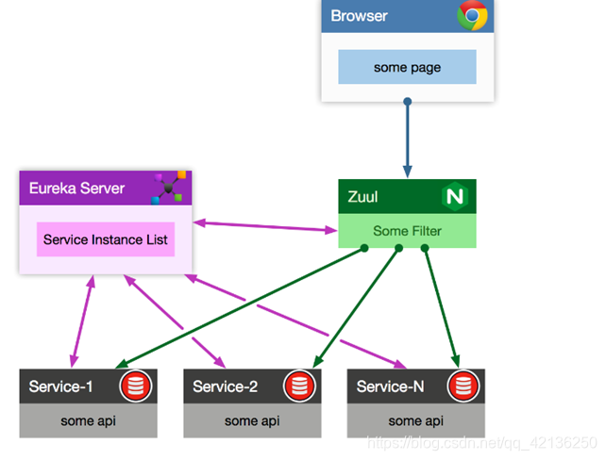Click the "Zuul" header text

pyautogui.click(x=362, y=197)
